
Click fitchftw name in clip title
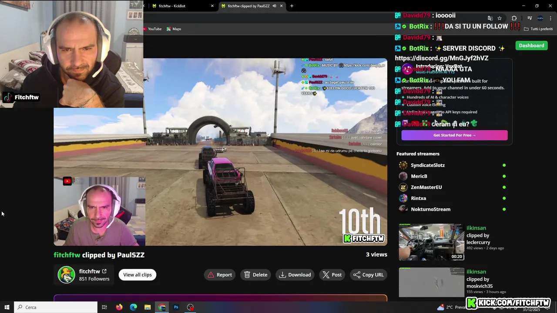pyautogui.click(x=67, y=255)
